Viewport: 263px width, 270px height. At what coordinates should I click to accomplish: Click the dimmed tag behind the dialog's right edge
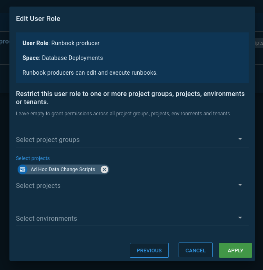(258, 43)
